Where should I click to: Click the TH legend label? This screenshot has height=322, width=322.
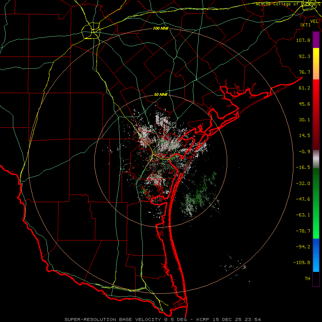[307, 279]
